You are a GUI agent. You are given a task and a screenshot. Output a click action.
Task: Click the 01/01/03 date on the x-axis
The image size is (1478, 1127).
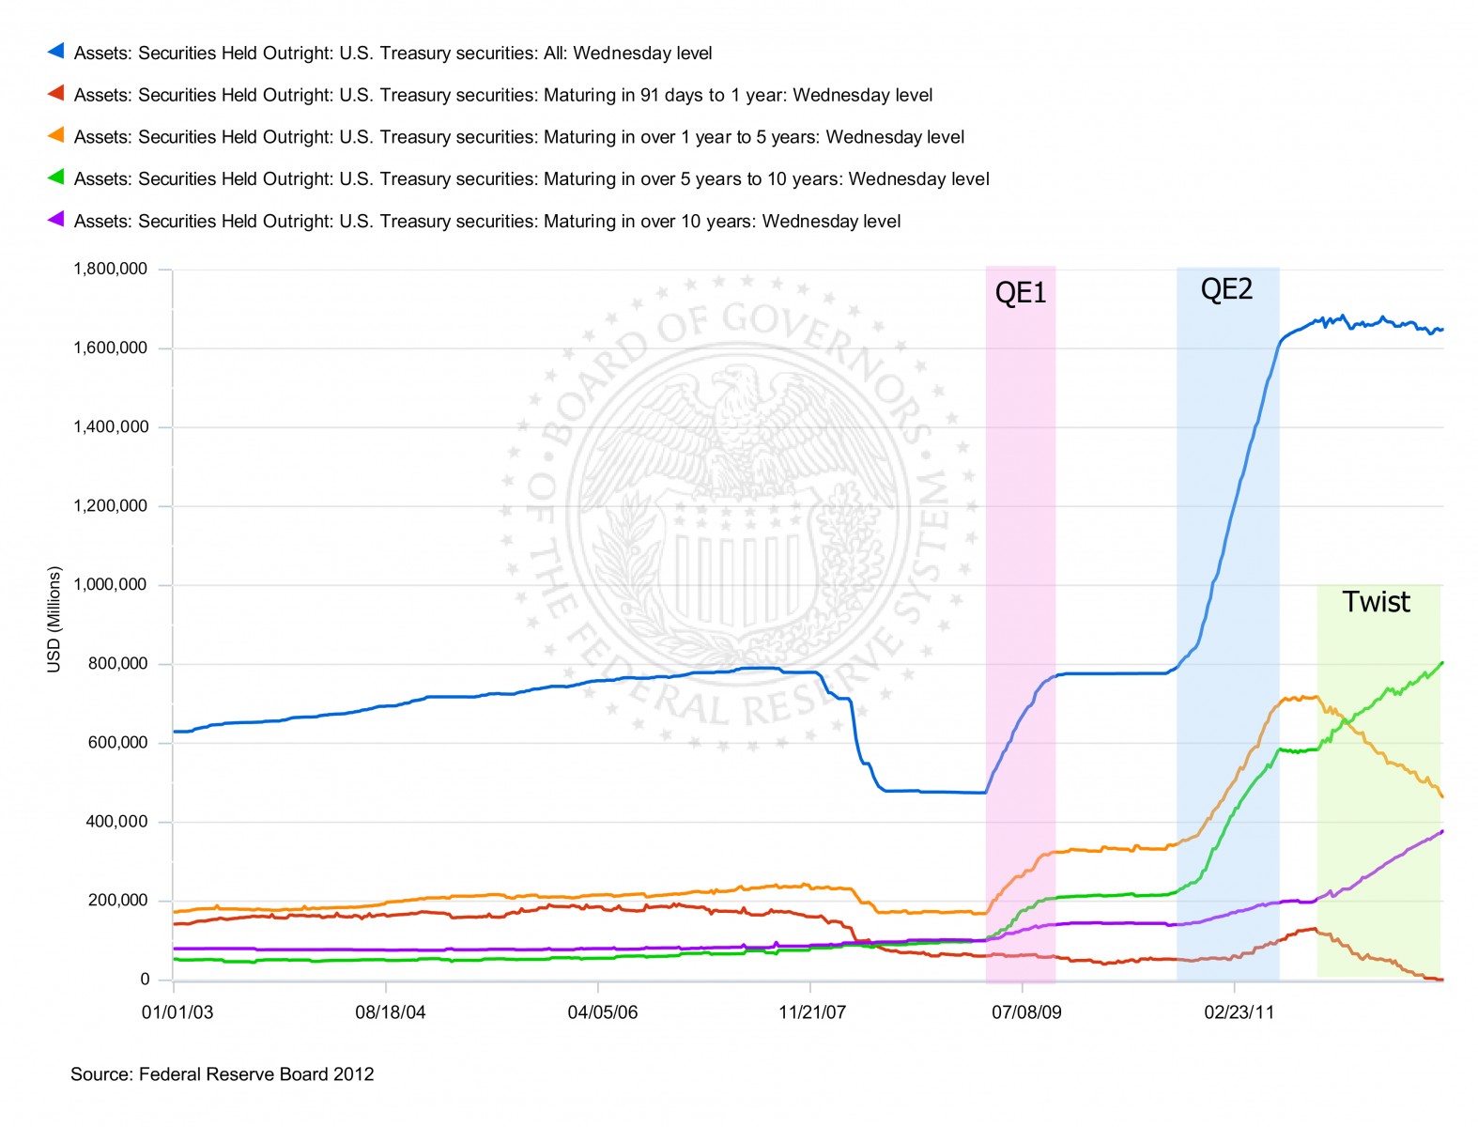[x=177, y=1012]
